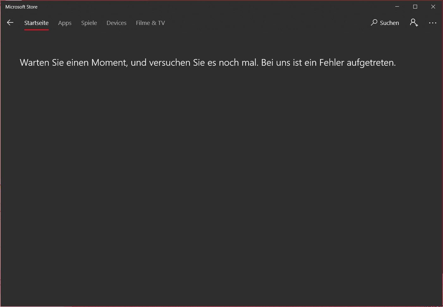Open the account sign-in icon

click(x=414, y=23)
